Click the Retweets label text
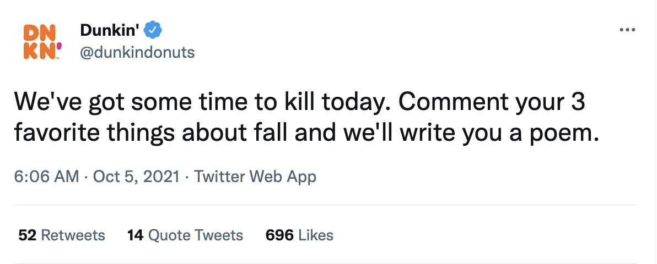Image resolution: width=657 pixels, height=264 pixels. pyautogui.click(x=73, y=235)
